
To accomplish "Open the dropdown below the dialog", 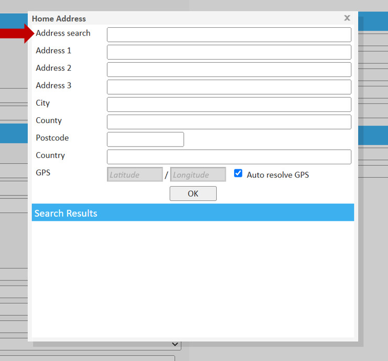I will pos(175,345).
